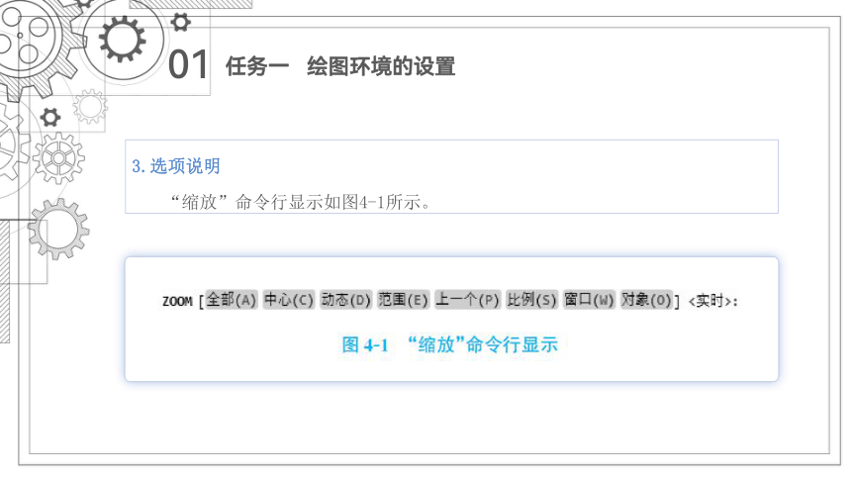Choose the 动态(D) command option
Viewport: 851px width, 479px height.
pyautogui.click(x=345, y=300)
